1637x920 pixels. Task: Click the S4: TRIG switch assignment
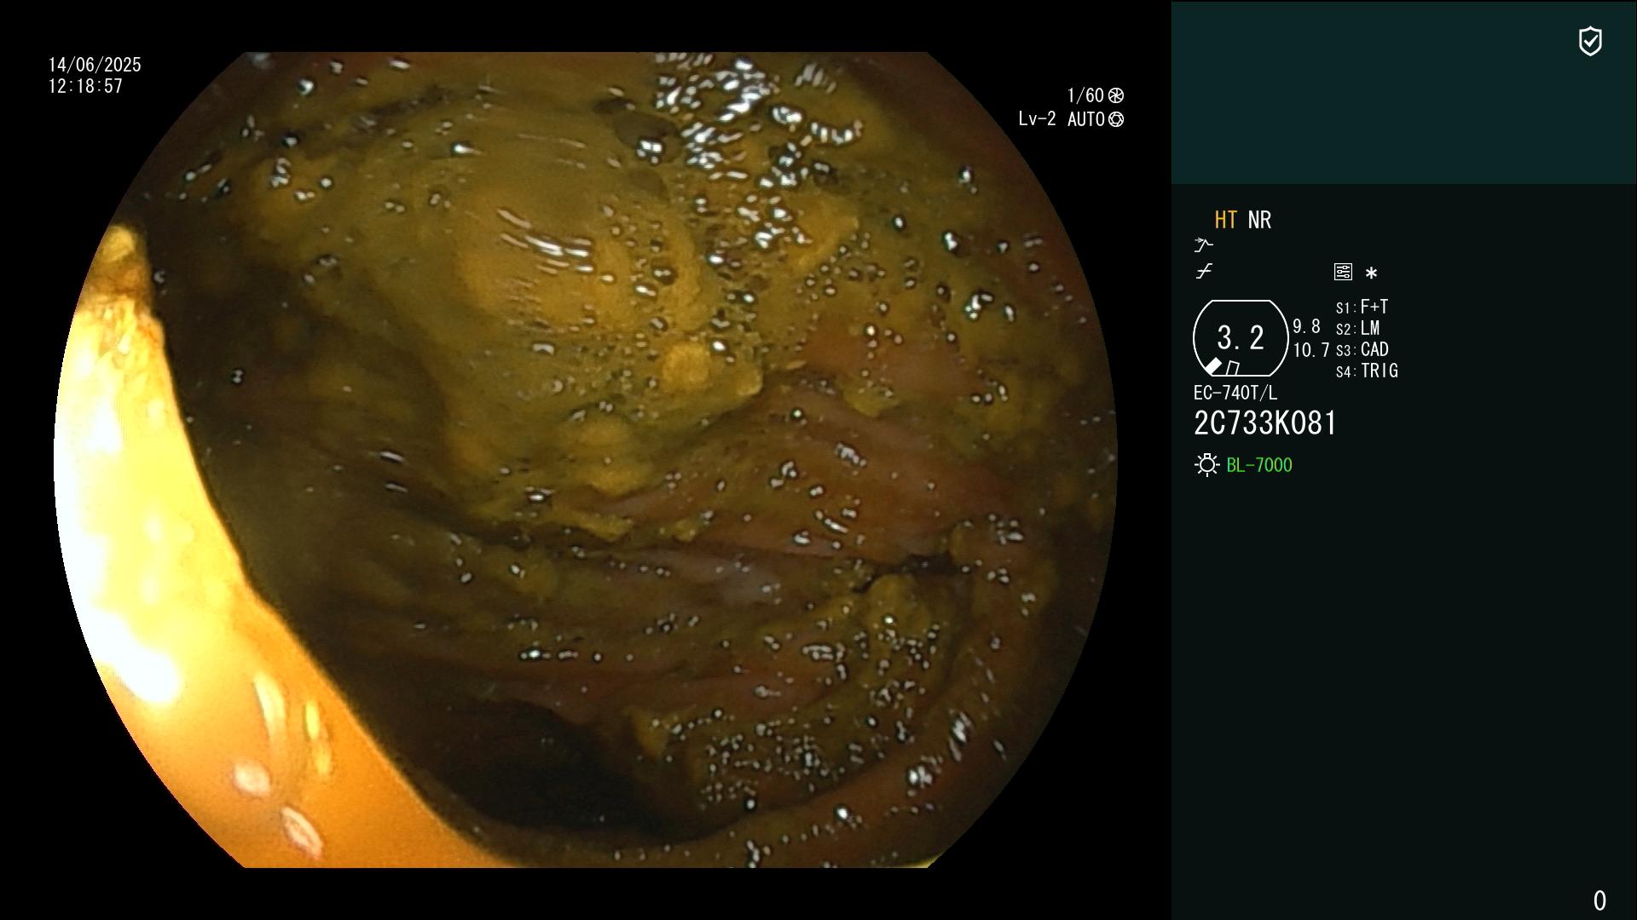tap(1367, 371)
